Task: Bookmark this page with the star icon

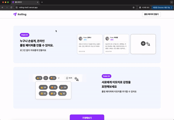Action: pyautogui.click(x=133, y=8)
